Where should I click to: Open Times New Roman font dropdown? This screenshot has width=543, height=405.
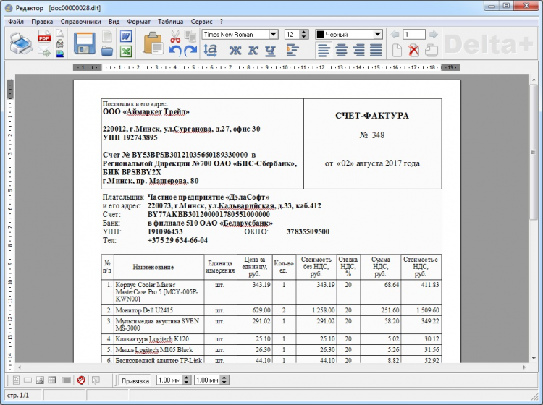pos(274,34)
